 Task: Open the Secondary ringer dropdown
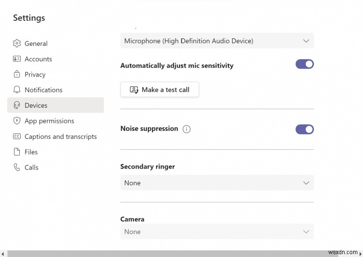point(217,183)
